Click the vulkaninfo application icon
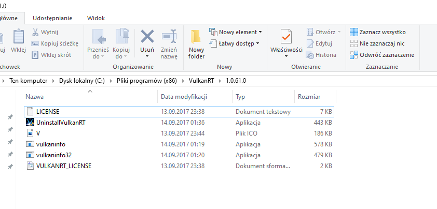437x209 pixels. coord(30,144)
